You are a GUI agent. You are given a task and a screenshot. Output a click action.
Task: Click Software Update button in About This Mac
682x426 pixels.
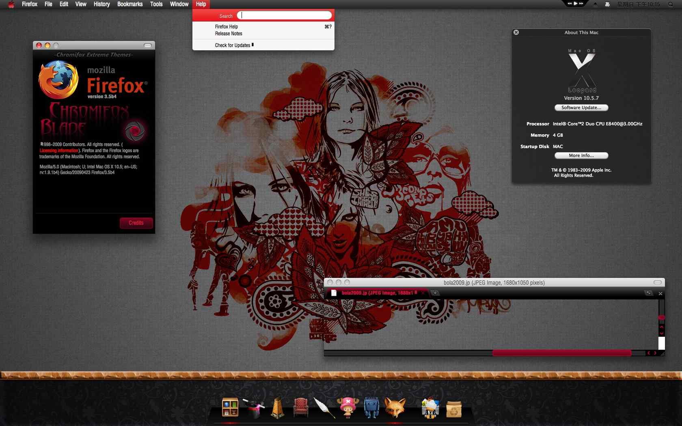click(x=581, y=108)
